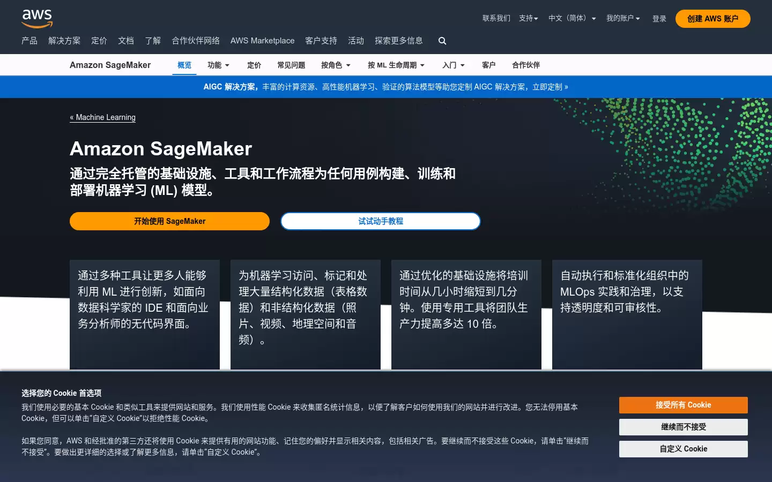Click the card about 优化的基础设施

tap(466, 315)
